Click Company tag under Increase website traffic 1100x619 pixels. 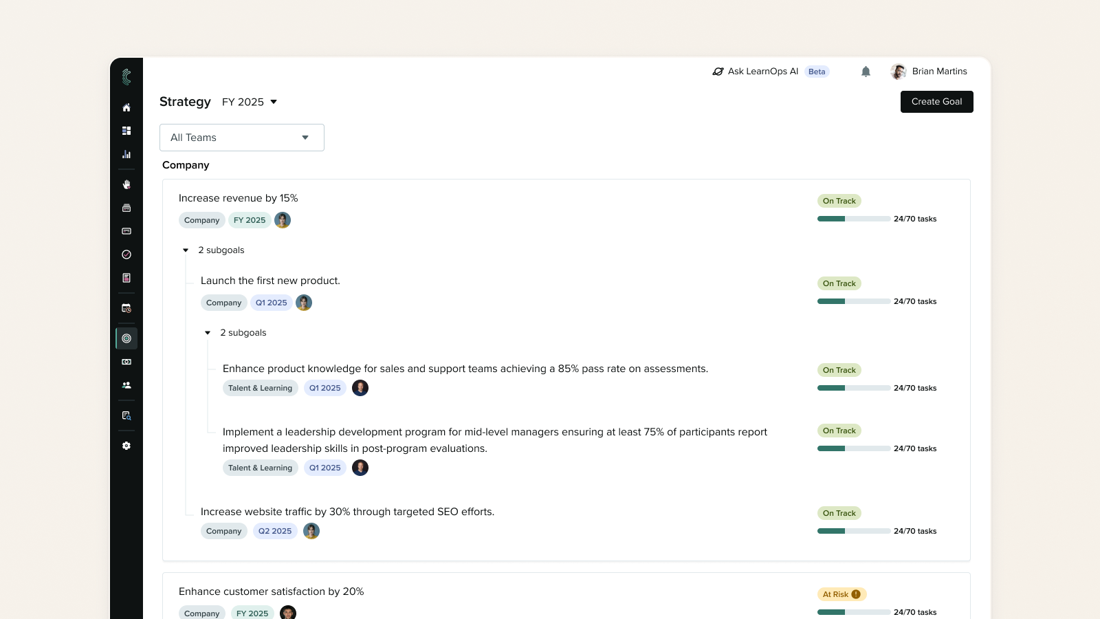(x=224, y=531)
